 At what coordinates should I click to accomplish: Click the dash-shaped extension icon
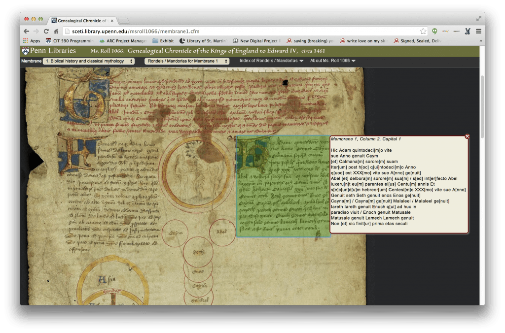(x=456, y=31)
